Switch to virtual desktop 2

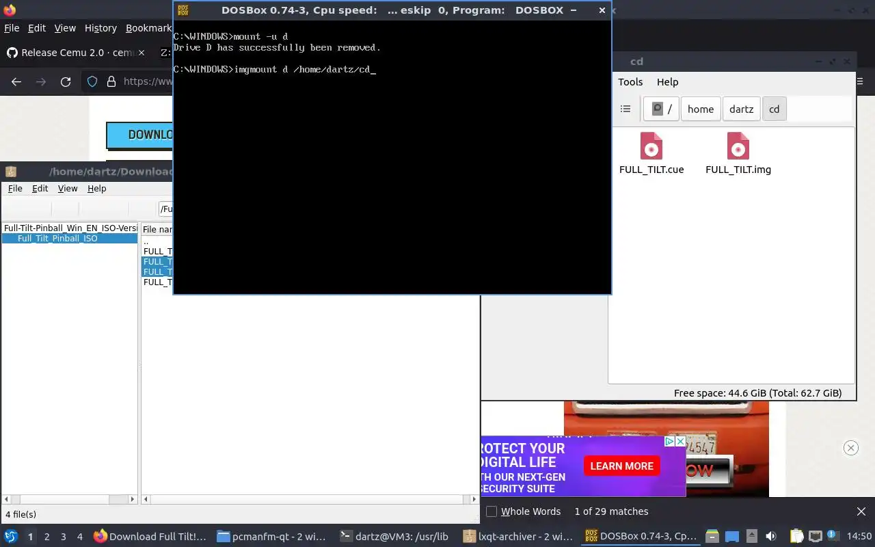[x=47, y=537]
